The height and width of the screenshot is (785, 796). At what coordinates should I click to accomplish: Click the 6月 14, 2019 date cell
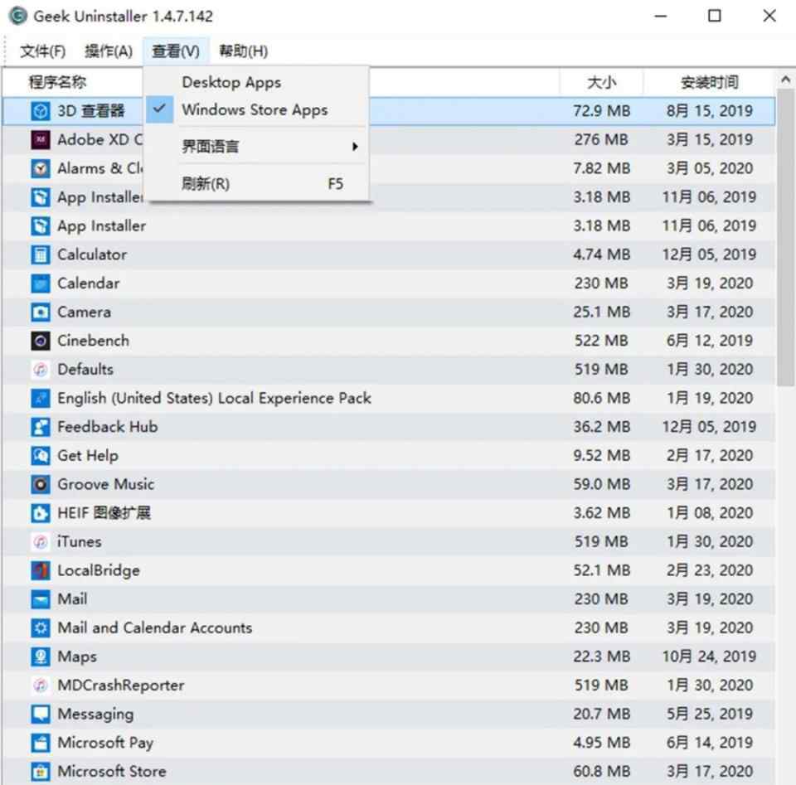click(709, 743)
